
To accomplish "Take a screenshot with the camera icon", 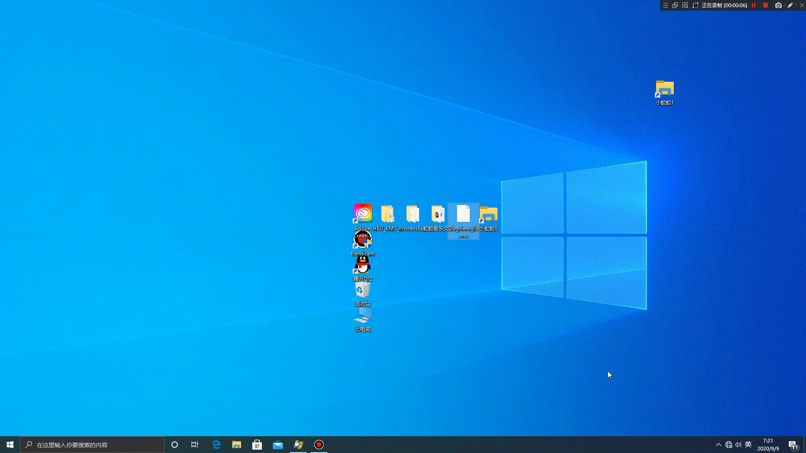I will click(x=778, y=5).
